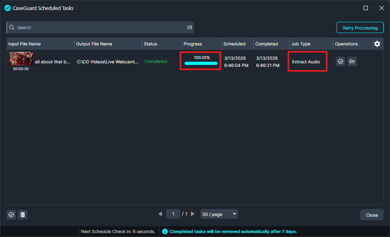The width and height of the screenshot is (390, 237).
Task: Go to the previous page arrow
Action: pos(160,214)
